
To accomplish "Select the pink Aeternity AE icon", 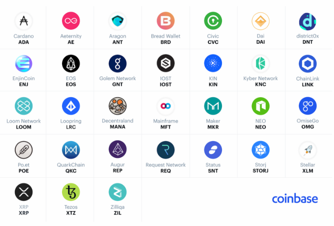I will click(71, 21).
